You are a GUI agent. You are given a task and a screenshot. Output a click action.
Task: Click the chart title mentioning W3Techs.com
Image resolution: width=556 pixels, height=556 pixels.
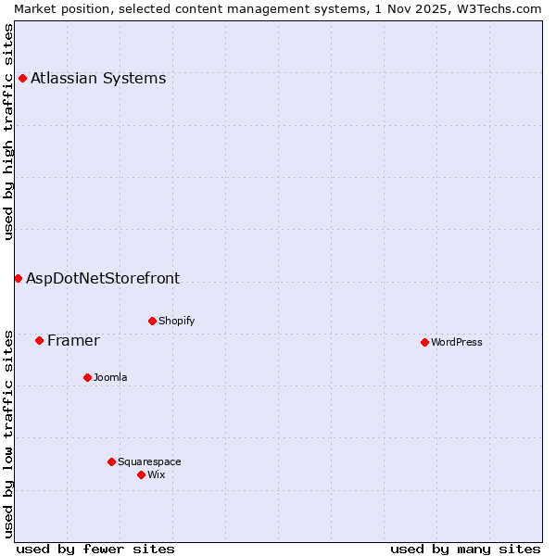click(278, 8)
